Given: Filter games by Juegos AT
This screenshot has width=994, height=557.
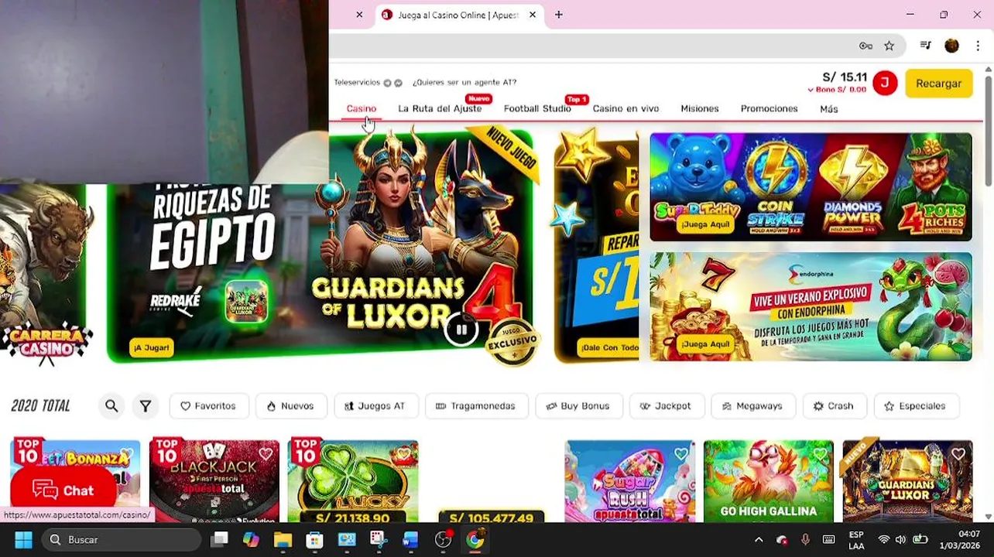Looking at the screenshot, I should pos(375,406).
